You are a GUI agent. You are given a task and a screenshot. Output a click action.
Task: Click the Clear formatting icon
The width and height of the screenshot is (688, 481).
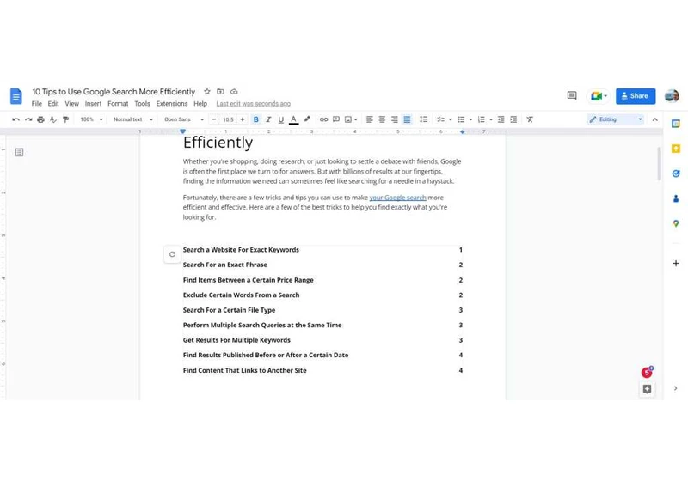pyautogui.click(x=530, y=119)
